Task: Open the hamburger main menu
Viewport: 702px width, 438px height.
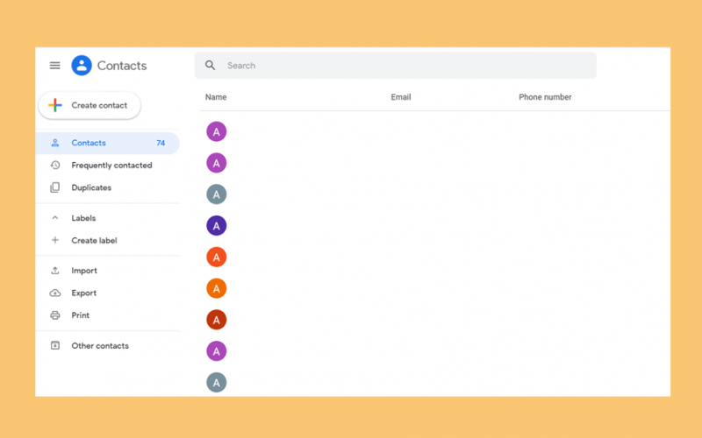Action: tap(54, 66)
